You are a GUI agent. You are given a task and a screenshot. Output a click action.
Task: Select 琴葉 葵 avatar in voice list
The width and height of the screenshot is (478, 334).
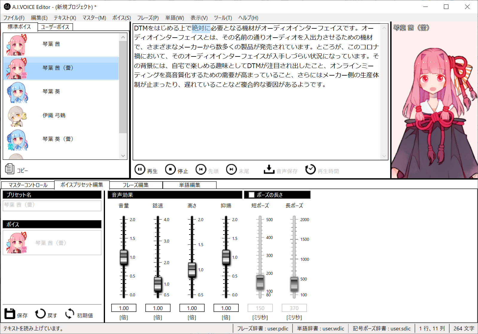click(17, 92)
